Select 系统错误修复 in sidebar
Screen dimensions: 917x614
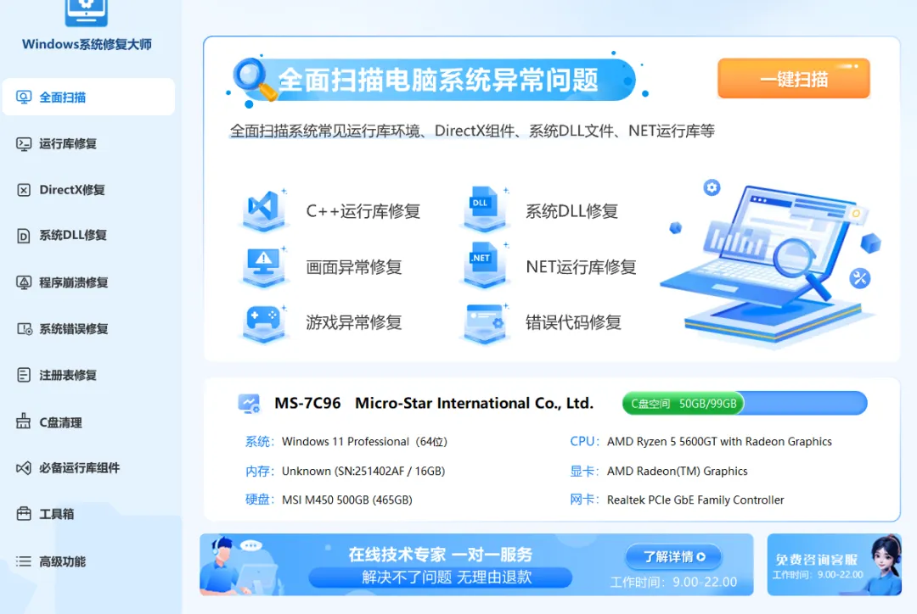pyautogui.click(x=88, y=329)
